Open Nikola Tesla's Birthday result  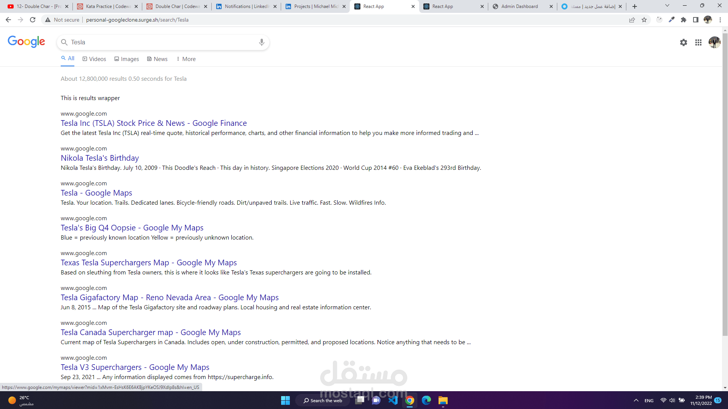[100, 158]
